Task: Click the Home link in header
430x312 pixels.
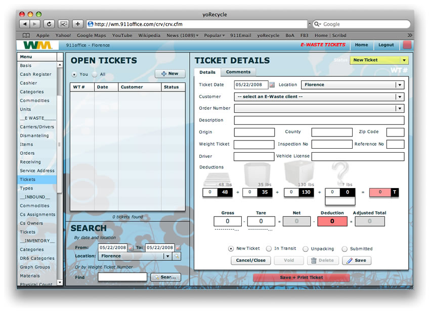Action: click(x=361, y=44)
